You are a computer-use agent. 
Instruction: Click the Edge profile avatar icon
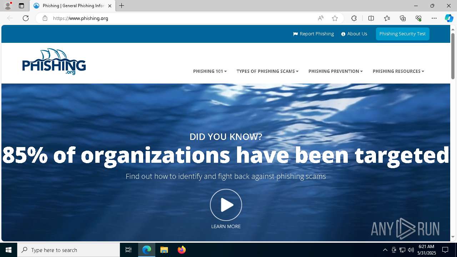click(8, 6)
